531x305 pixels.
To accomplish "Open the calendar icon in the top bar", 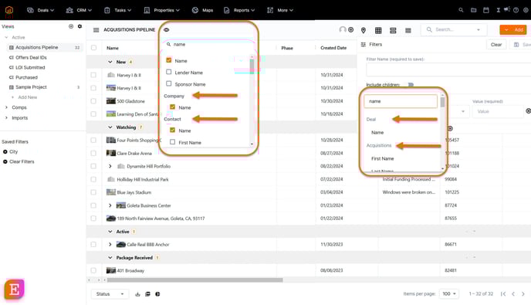I will tap(486, 10).
